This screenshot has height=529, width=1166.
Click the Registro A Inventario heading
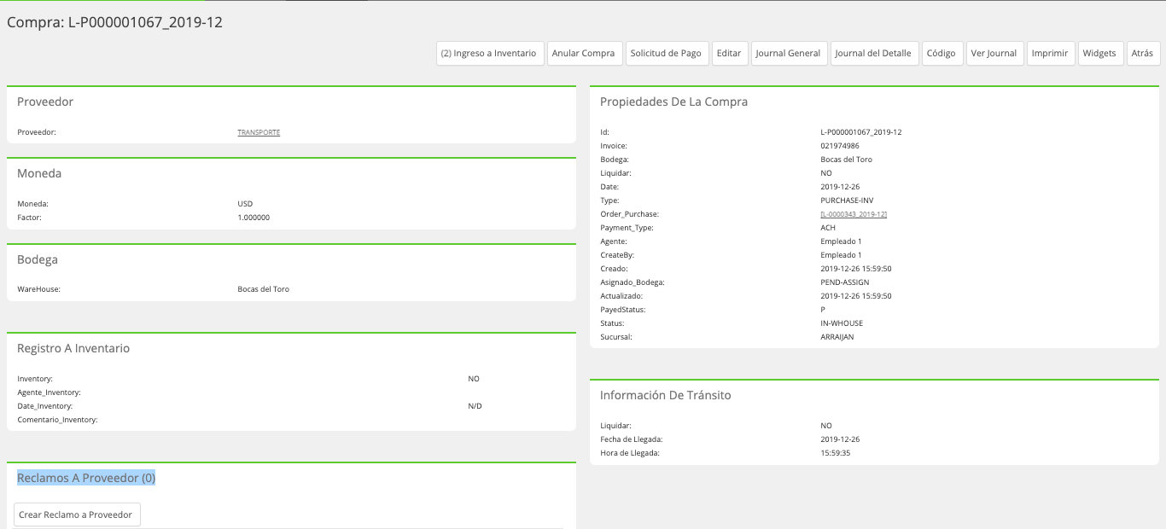73,348
